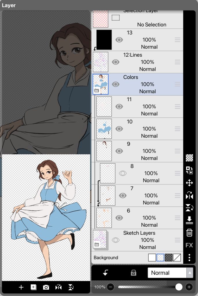Click blend mode dropdown arrow
The width and height of the screenshot is (198, 296).
(x=190, y=273)
